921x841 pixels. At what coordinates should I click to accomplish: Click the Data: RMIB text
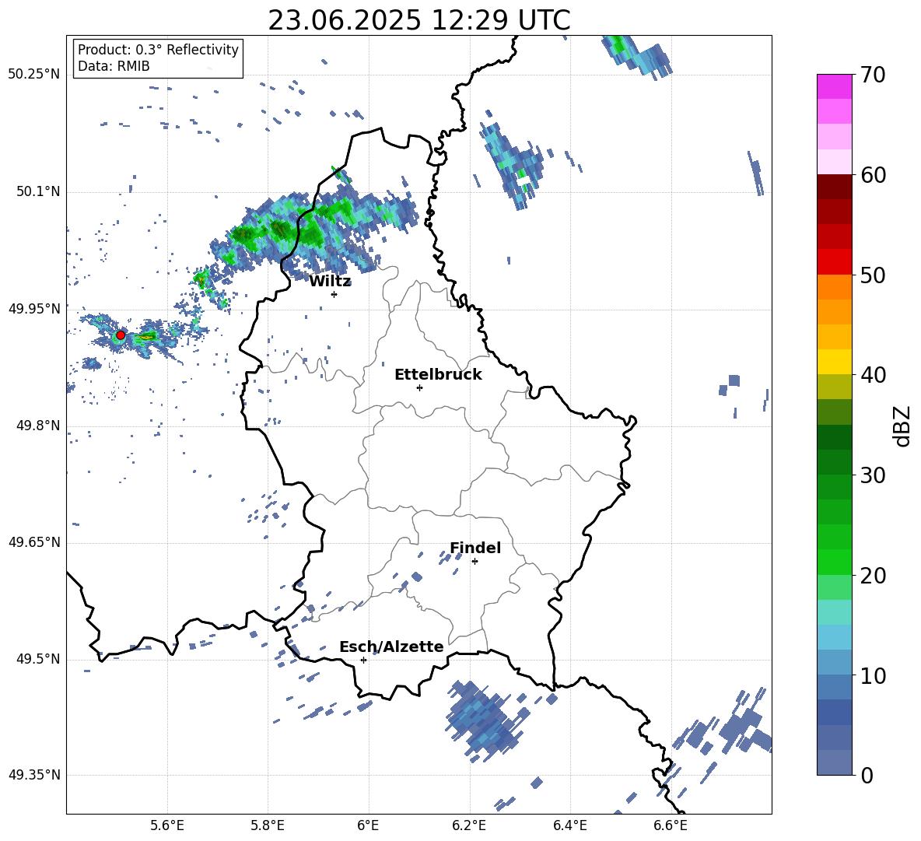(114, 66)
